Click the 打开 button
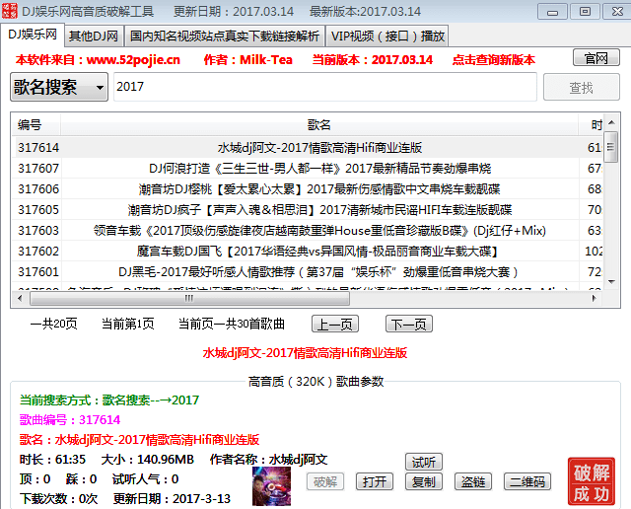 [x=374, y=482]
